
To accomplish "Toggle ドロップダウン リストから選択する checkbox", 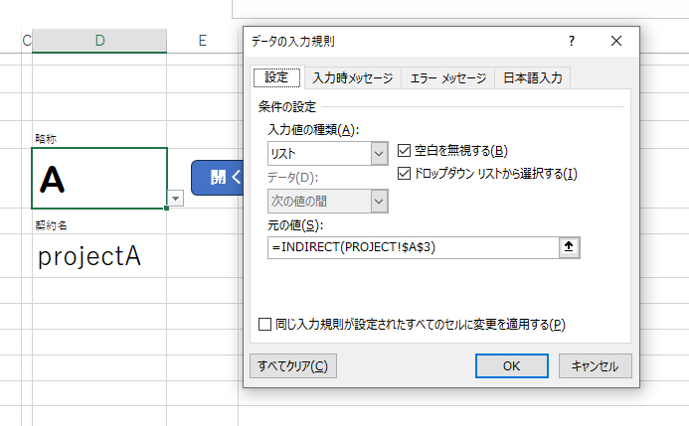I will coord(404,173).
